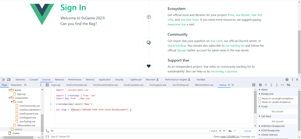Open the navigator pane three-dot menu
301x139 pixels.
click(41, 85)
